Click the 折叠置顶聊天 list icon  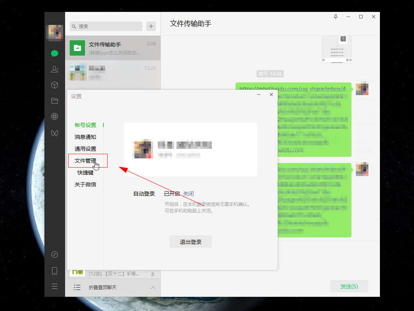point(77,288)
